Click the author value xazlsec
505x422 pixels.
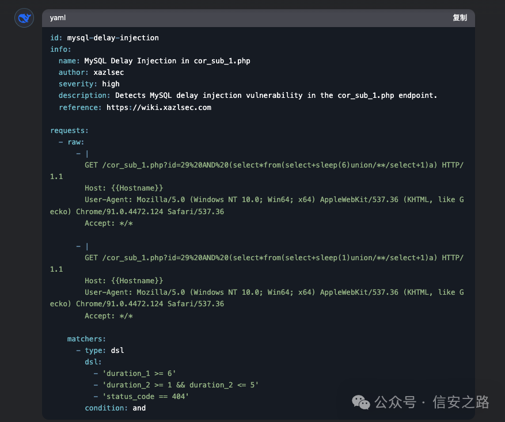coord(108,72)
